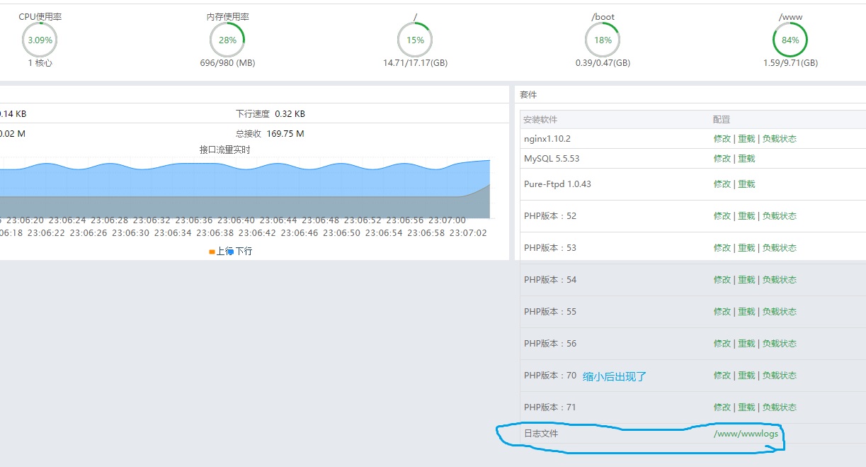This screenshot has width=866, height=467.
Task: Click the memory usage 28% gauge
Action: [227, 40]
